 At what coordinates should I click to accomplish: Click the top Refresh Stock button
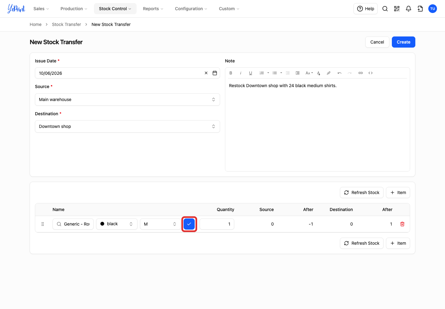[x=362, y=193]
